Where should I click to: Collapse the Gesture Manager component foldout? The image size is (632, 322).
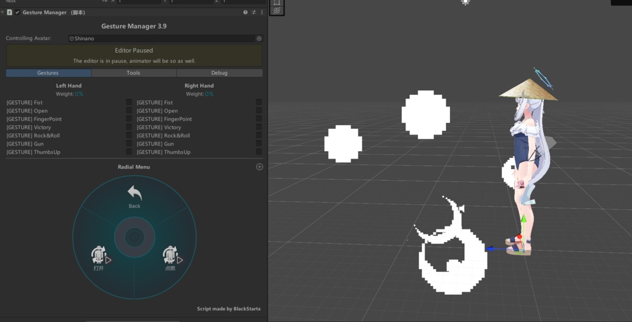pos(2,12)
